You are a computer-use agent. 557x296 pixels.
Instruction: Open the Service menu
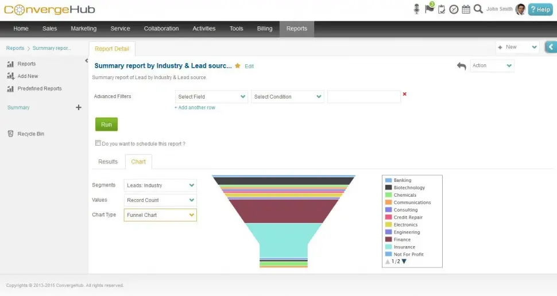tap(120, 29)
